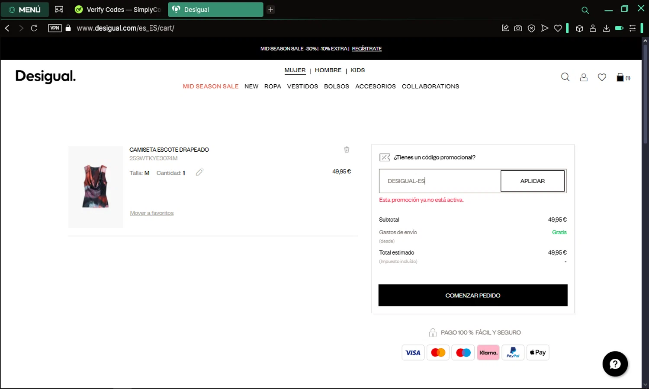Click the page vertical scrollbar thumb

tap(645, 95)
